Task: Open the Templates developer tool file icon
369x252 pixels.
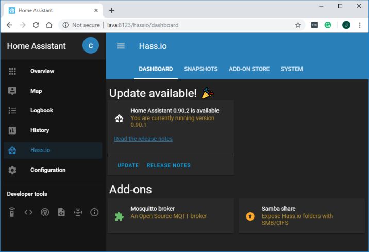Action: coord(61,212)
